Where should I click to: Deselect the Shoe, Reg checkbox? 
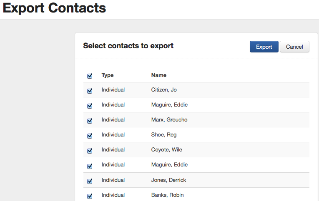click(x=90, y=136)
